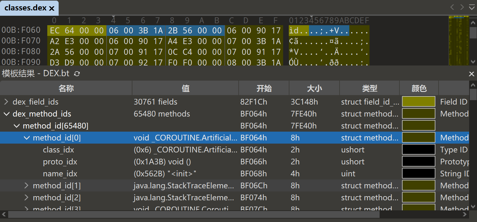Expand the method_id[1] entry

(x=26, y=186)
